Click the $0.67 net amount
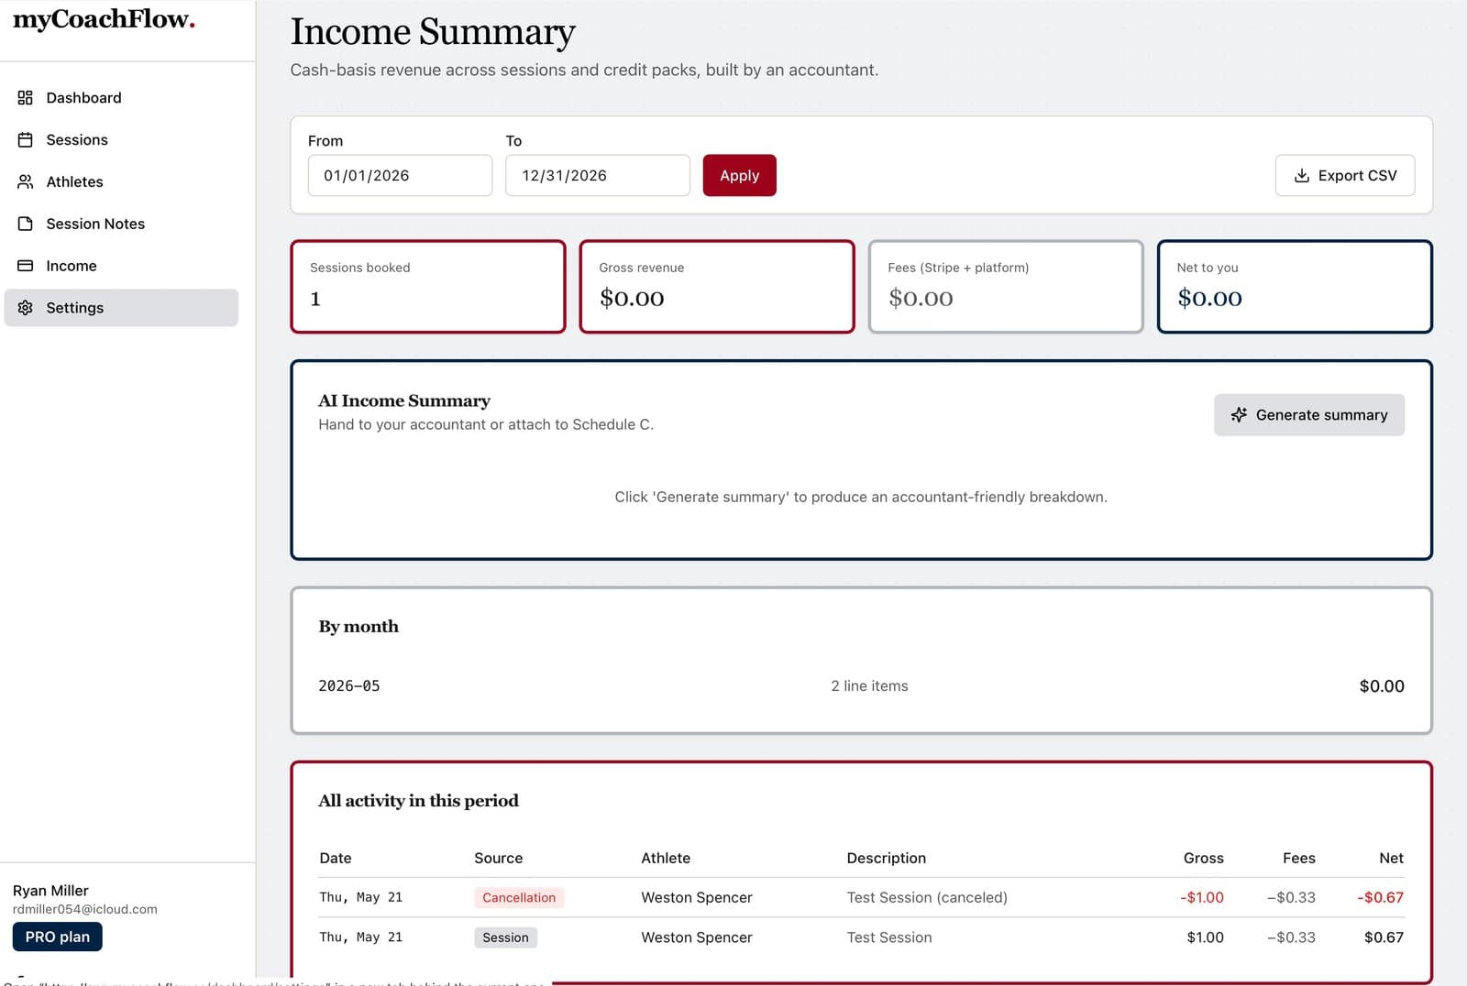1467x986 pixels. [x=1384, y=937]
